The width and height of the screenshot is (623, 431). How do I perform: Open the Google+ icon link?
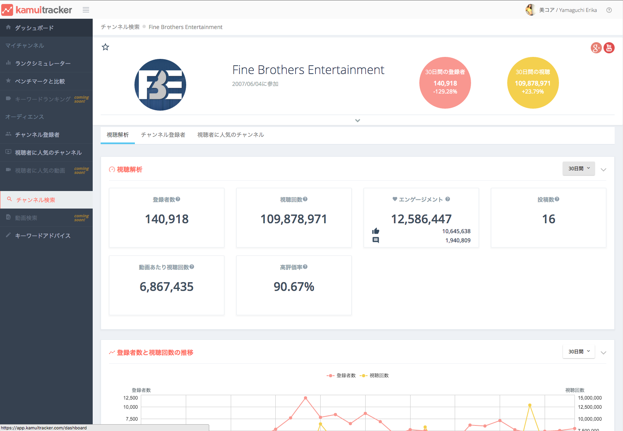point(596,48)
